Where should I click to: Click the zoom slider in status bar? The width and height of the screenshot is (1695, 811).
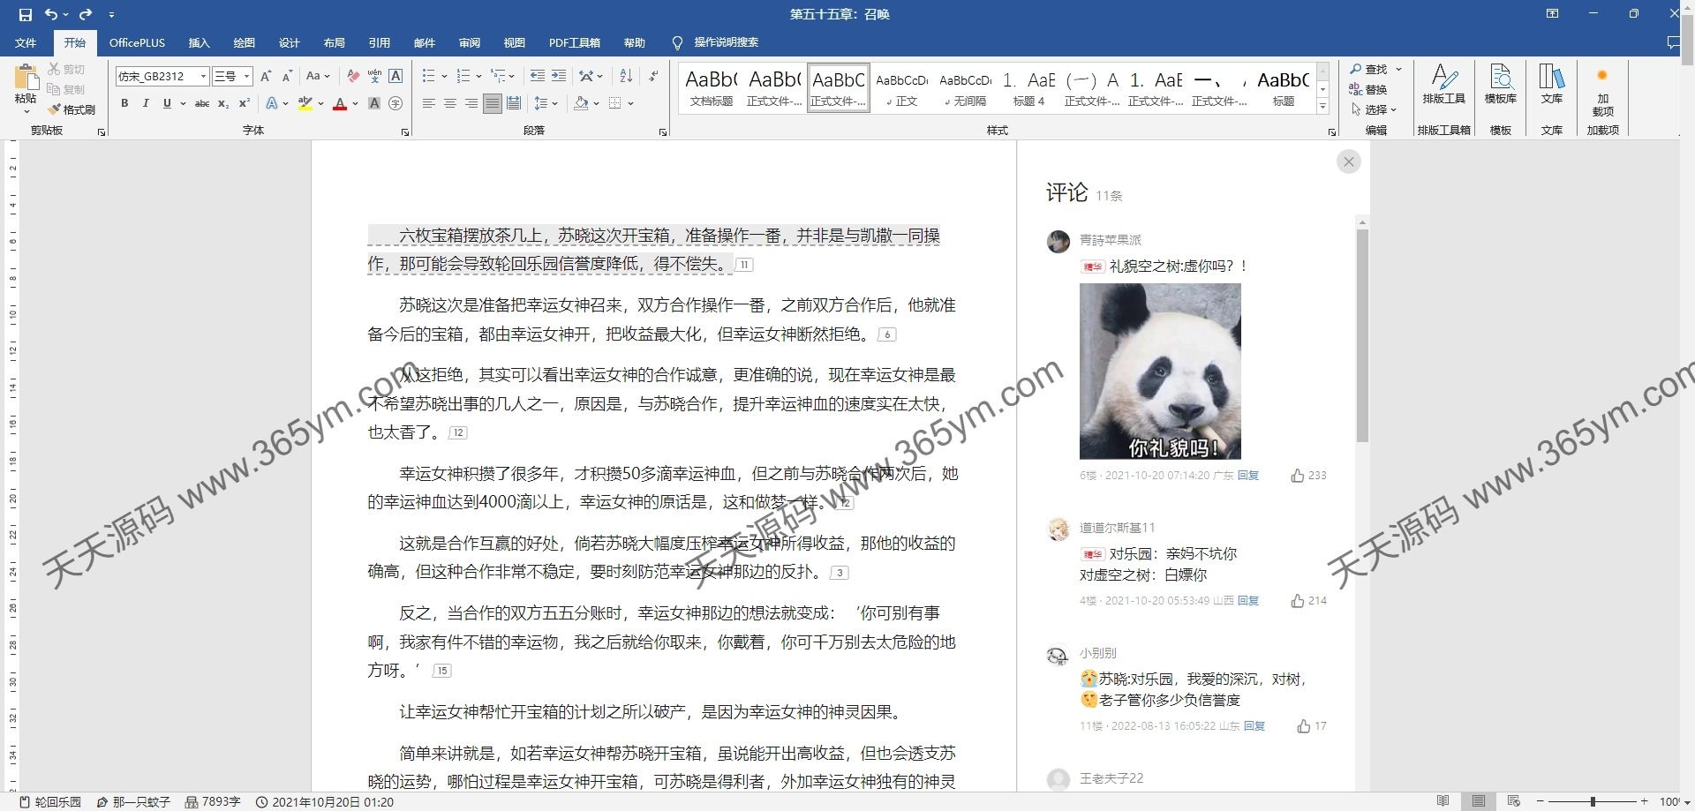(1593, 801)
